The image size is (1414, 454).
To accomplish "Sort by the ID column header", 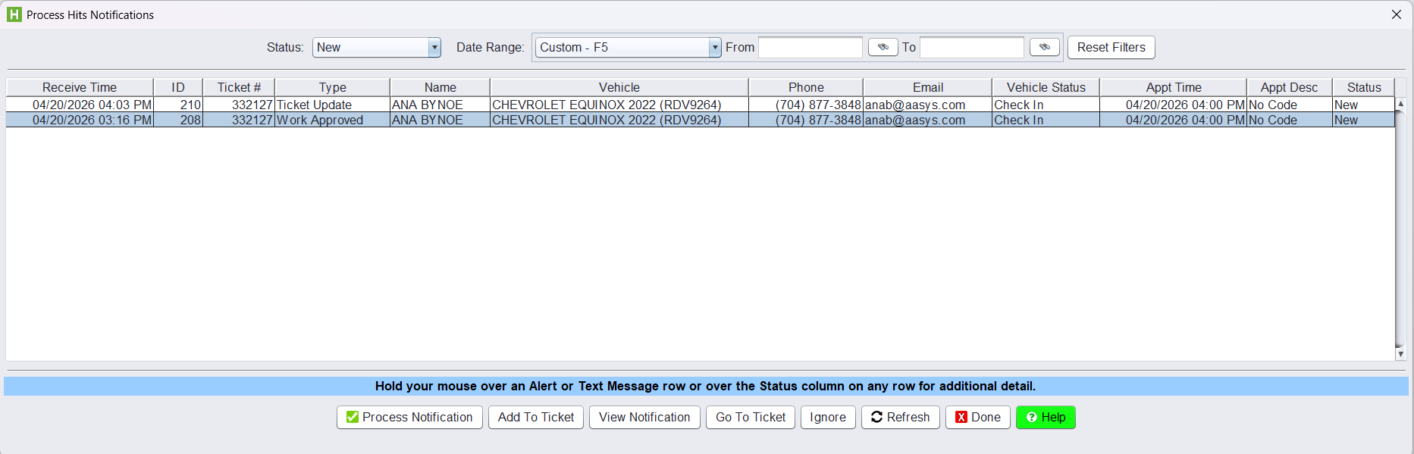I will (178, 87).
